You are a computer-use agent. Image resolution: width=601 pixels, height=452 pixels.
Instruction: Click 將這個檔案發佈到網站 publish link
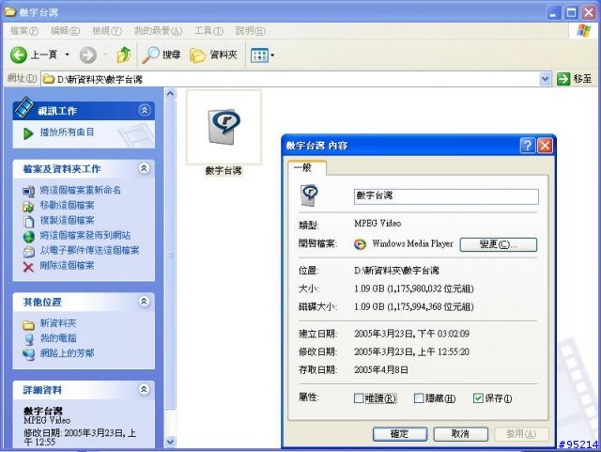85,235
